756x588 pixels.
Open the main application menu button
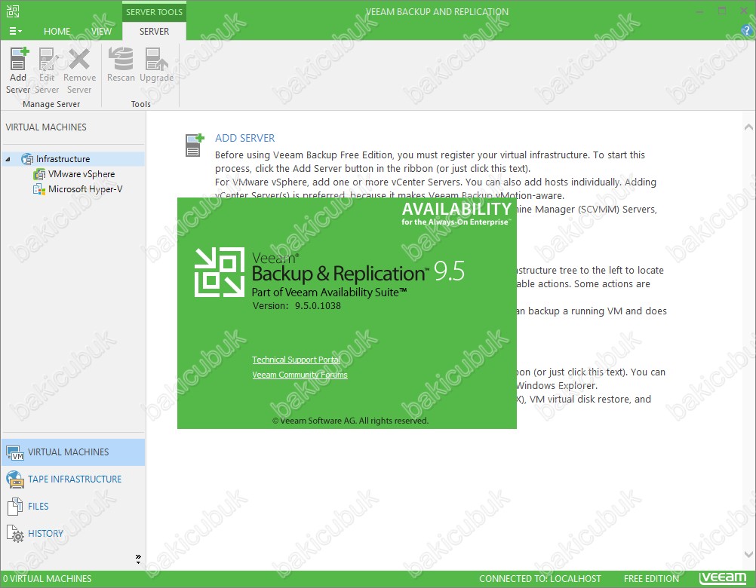pos(15,32)
